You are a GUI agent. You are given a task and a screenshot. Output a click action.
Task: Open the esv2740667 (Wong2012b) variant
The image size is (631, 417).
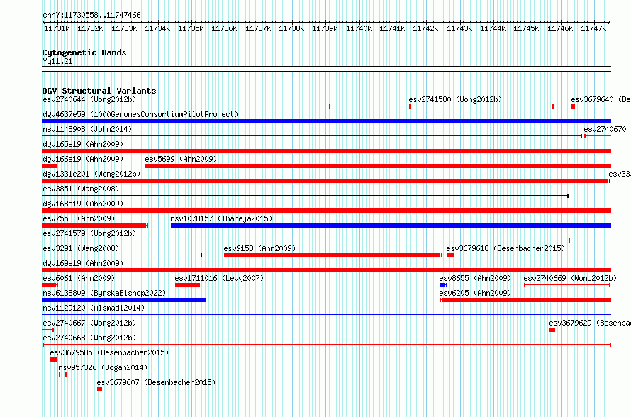click(x=89, y=323)
